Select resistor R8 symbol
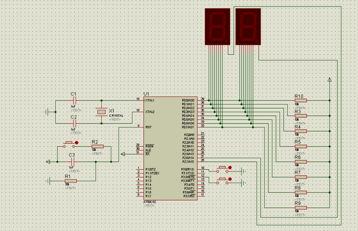 [x=301, y=192]
